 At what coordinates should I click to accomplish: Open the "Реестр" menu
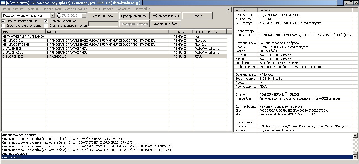(x=108, y=9)
